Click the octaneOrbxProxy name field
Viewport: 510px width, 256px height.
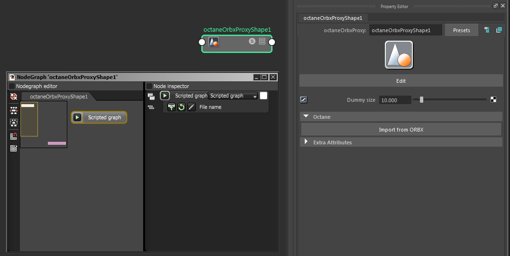pyautogui.click(x=405, y=30)
